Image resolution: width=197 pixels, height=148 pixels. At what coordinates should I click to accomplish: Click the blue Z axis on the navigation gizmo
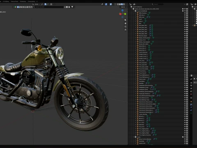point(122,10)
